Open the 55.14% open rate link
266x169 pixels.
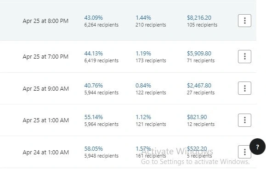pyautogui.click(x=93, y=117)
